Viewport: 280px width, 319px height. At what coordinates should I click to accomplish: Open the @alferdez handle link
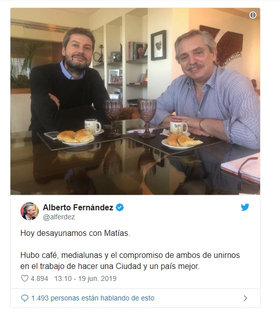tap(59, 217)
